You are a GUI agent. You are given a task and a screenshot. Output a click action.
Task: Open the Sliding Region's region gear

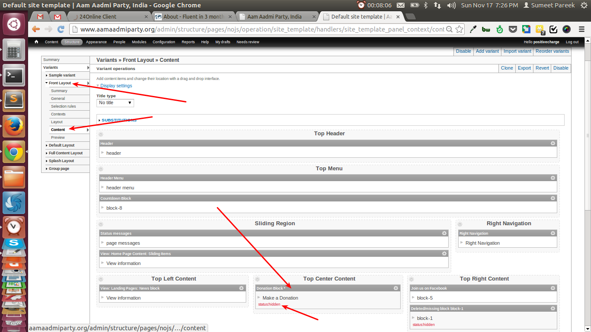click(101, 224)
